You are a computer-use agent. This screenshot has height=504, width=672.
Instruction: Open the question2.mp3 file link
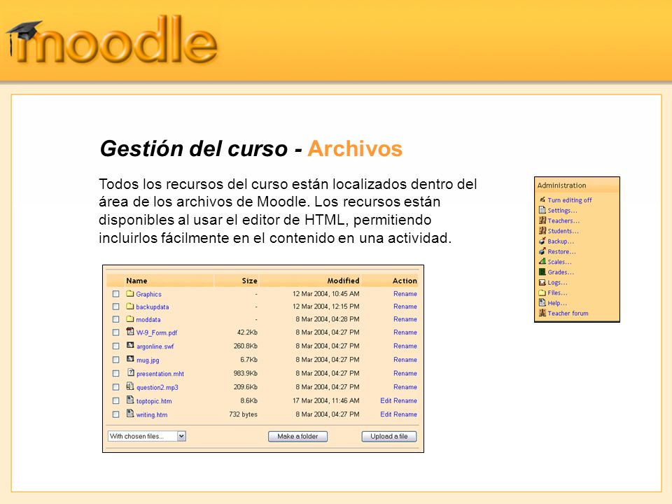tap(157, 387)
